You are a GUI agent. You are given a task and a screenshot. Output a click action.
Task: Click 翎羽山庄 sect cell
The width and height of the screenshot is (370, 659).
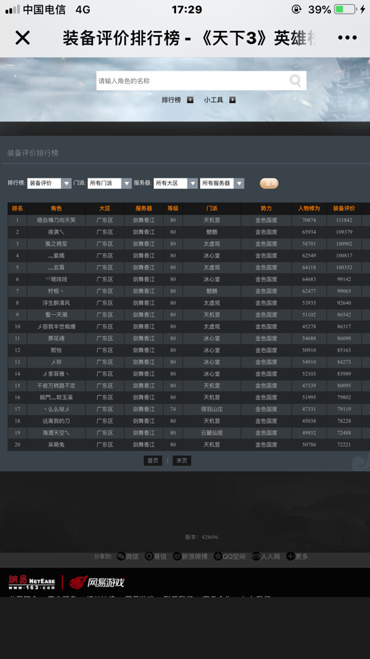tap(212, 409)
